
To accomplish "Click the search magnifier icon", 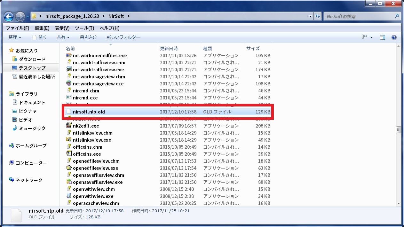I will point(397,16).
